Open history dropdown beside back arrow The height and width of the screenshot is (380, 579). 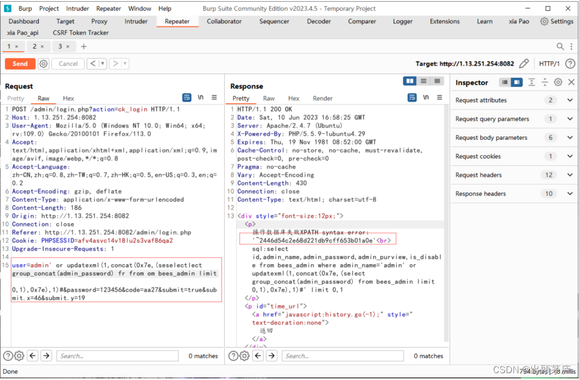[102, 64]
